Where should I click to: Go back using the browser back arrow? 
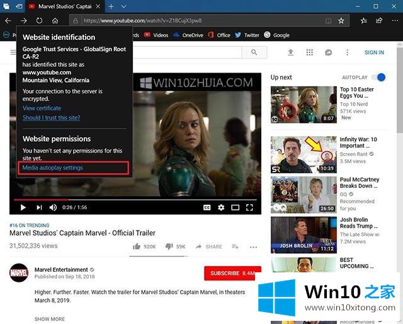click(x=8, y=21)
